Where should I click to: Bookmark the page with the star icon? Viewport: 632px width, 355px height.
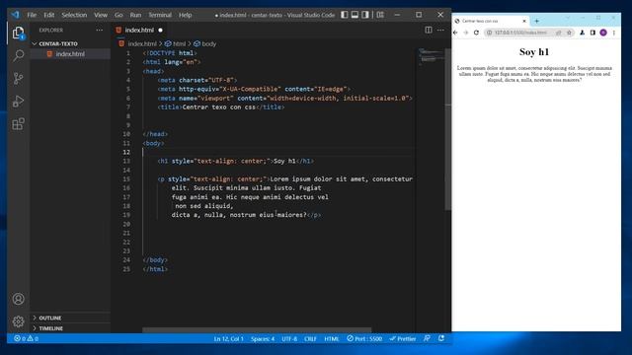pos(569,33)
